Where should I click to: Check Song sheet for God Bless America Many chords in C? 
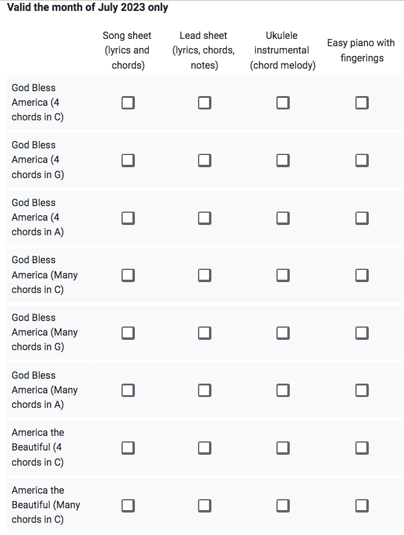(x=128, y=275)
